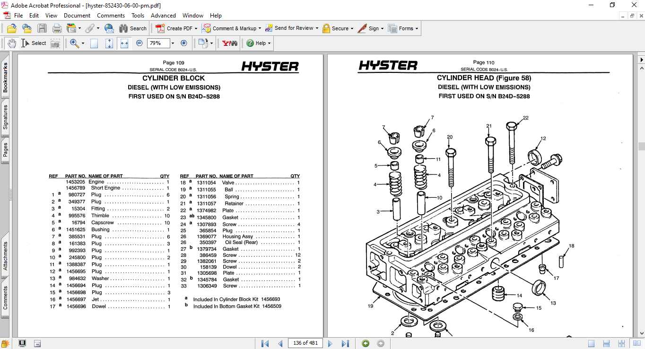Toggle the Actual Size view button

point(94,43)
